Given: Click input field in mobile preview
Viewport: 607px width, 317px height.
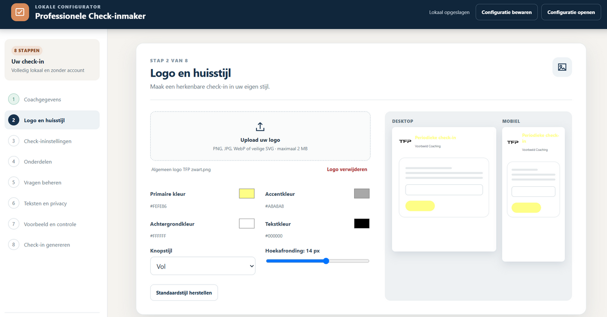Looking at the screenshot, I should 533,192.
